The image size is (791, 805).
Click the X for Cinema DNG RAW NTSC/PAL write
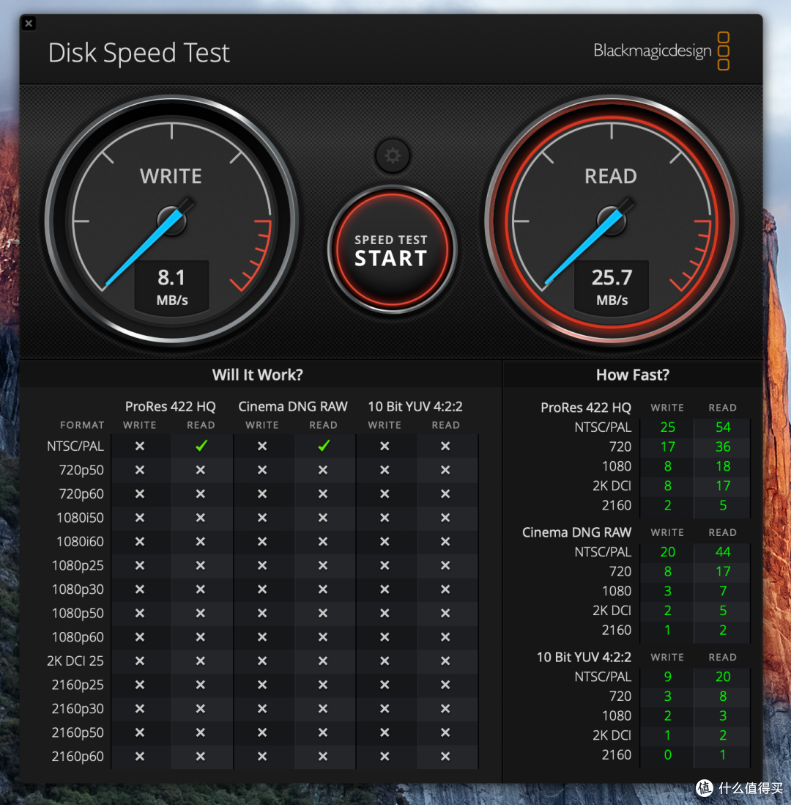click(262, 446)
